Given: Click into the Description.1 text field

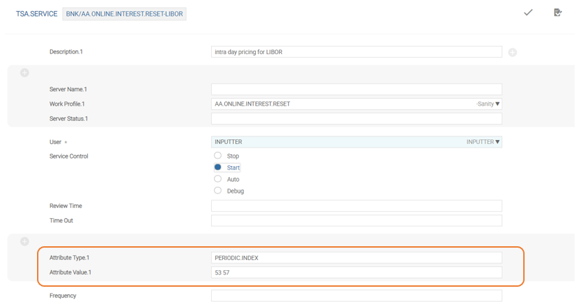Looking at the screenshot, I should (356, 52).
